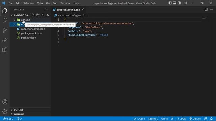The image size is (216, 121).
Task: Click the New File icon in Explorer
Action: 33,15
